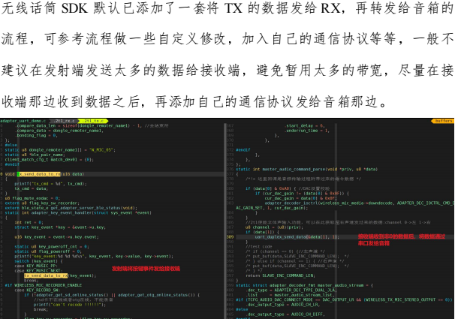Click the '.dec_output_type = AUDIO_CH_LR,' line

(x=283, y=305)
